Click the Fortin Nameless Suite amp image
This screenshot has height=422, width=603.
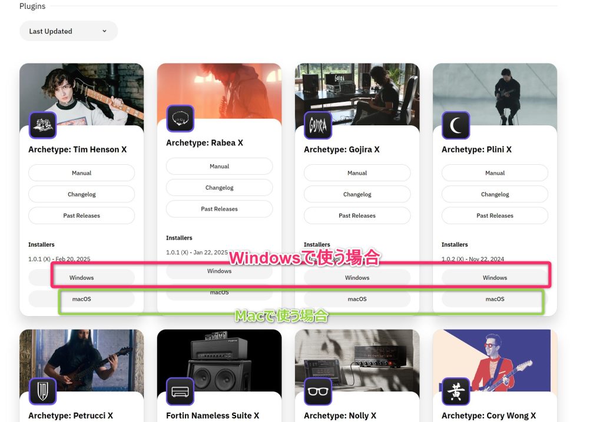point(219,359)
